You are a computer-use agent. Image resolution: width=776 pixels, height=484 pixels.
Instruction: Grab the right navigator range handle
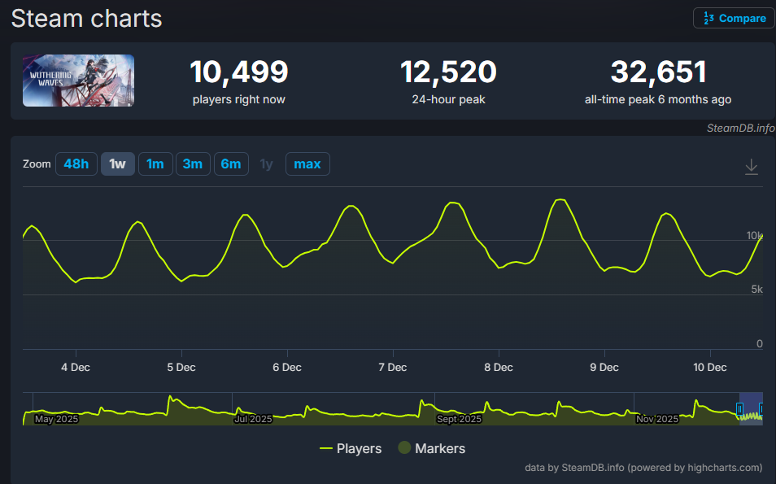(x=761, y=409)
